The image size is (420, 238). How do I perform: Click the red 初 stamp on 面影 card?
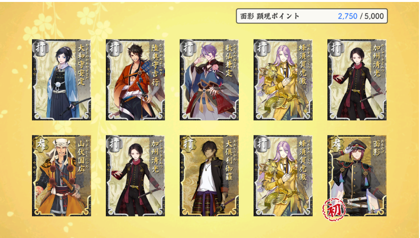pos(334,209)
